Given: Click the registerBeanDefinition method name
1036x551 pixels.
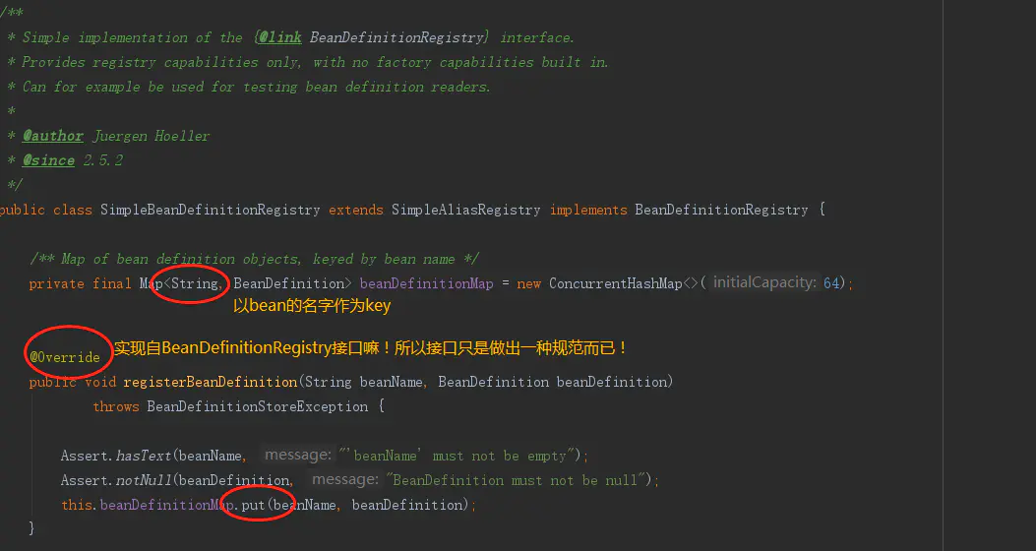Looking at the screenshot, I should (211, 382).
